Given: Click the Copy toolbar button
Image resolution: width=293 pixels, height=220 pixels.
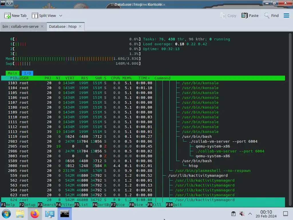Looking at the screenshot, I should (228, 15).
